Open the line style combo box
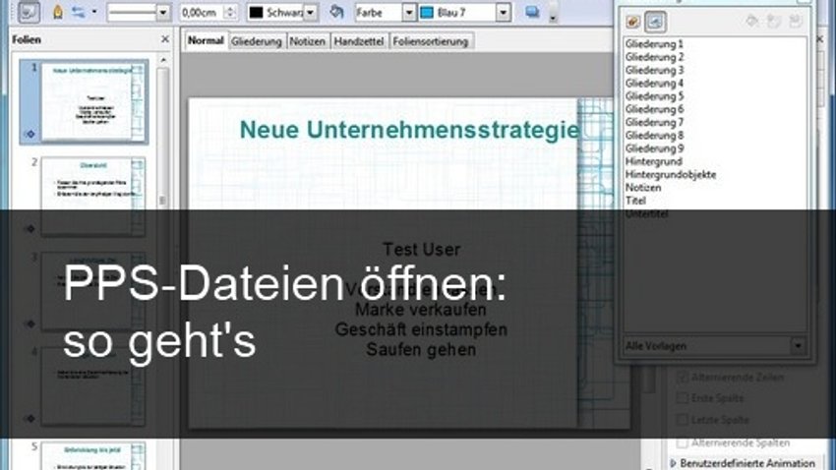Image resolution: width=836 pixels, height=470 pixels. (138, 12)
